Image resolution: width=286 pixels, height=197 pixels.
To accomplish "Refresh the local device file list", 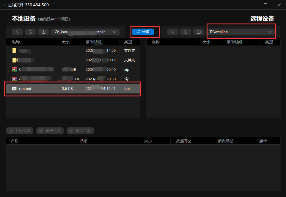I will click(30, 32).
